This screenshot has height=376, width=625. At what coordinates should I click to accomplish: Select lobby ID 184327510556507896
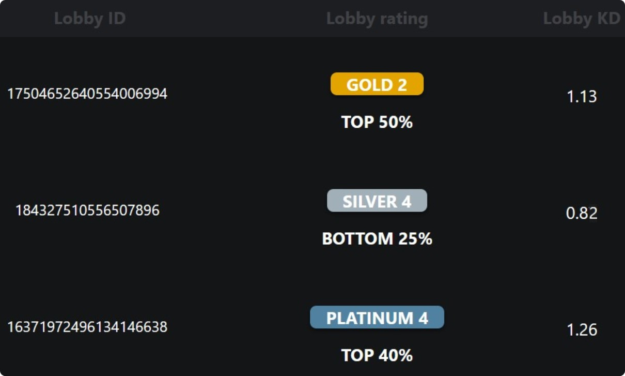click(87, 210)
